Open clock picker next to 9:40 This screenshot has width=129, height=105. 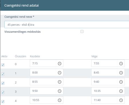pos(121,82)
